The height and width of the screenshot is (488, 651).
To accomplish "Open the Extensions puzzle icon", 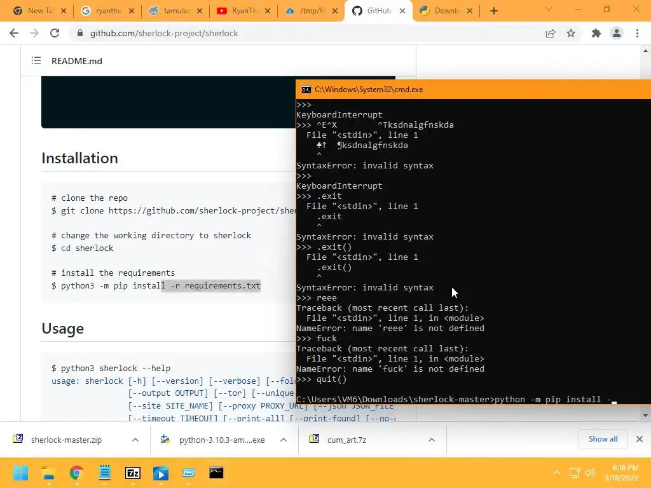I will (596, 33).
